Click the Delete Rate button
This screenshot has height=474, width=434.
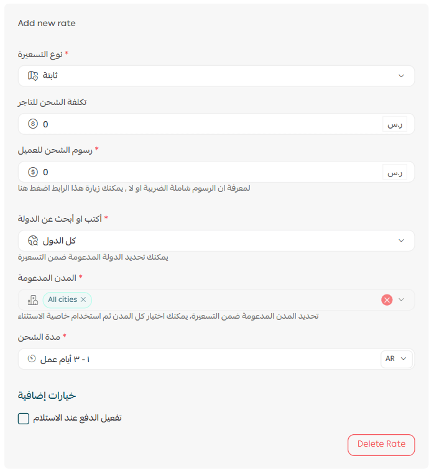click(381, 444)
